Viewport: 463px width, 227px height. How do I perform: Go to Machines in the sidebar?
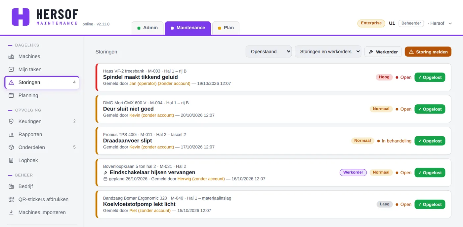point(42,56)
